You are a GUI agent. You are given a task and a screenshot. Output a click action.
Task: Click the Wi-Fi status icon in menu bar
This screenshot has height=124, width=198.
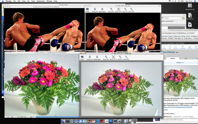(169, 1)
